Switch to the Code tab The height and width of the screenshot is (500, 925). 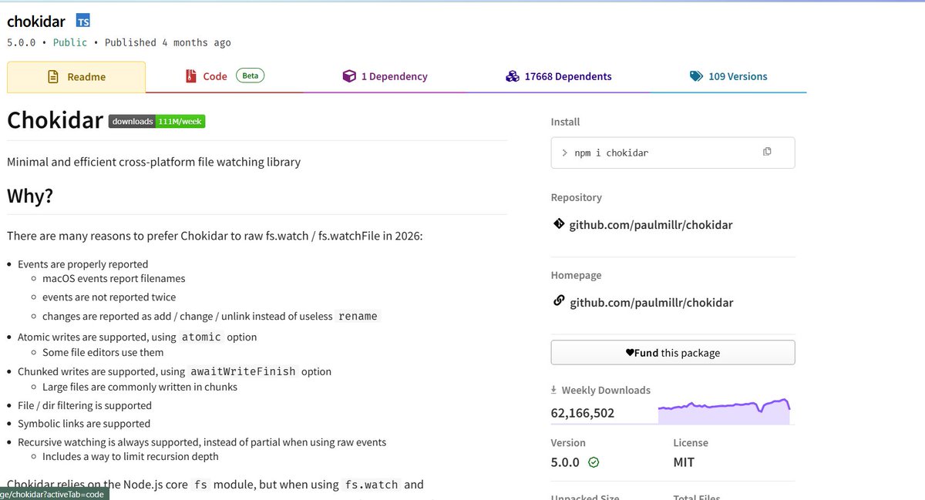[x=224, y=76]
